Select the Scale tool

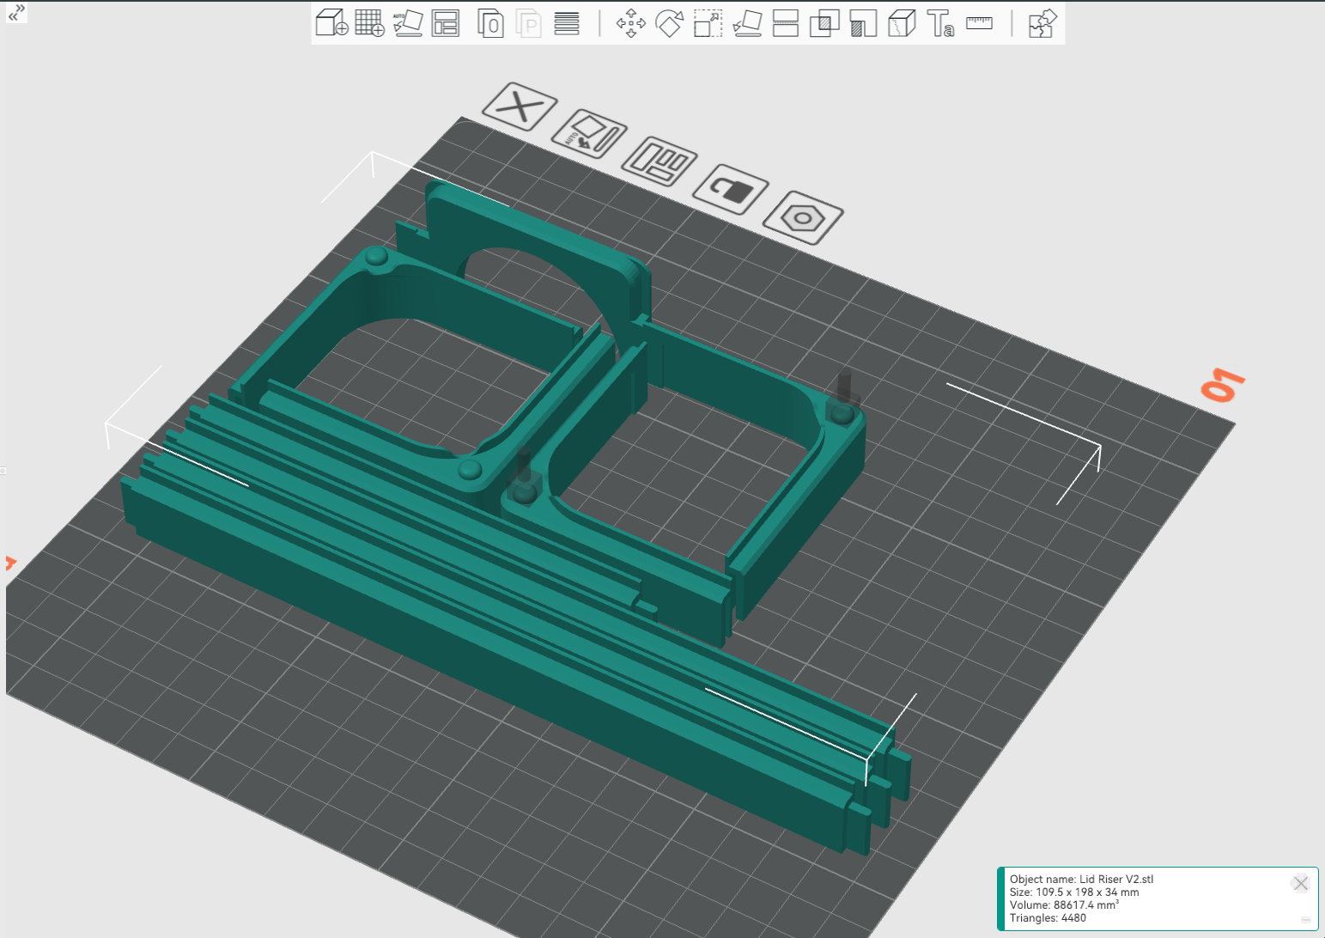[707, 23]
